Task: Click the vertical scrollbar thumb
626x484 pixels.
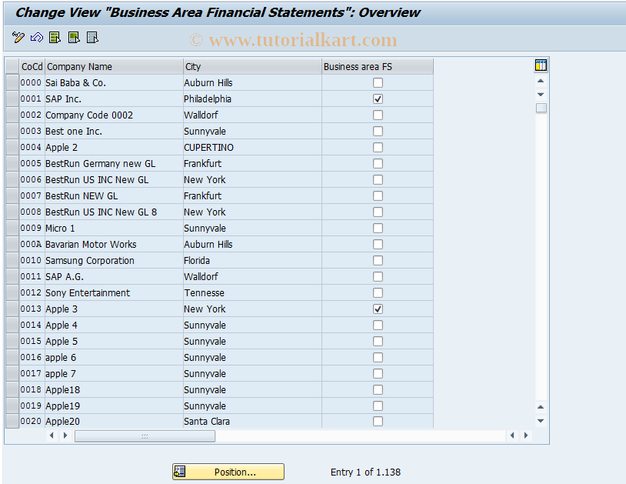Action: 541,108
